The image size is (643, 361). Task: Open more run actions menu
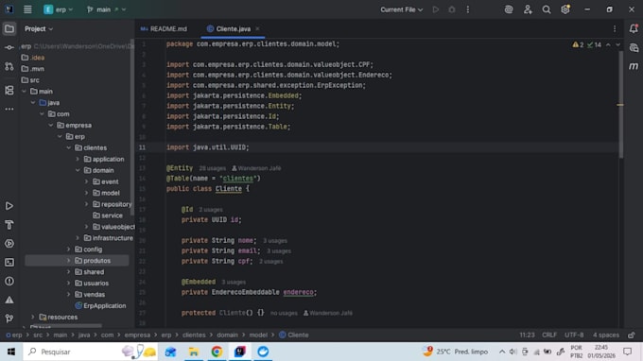[468, 9]
